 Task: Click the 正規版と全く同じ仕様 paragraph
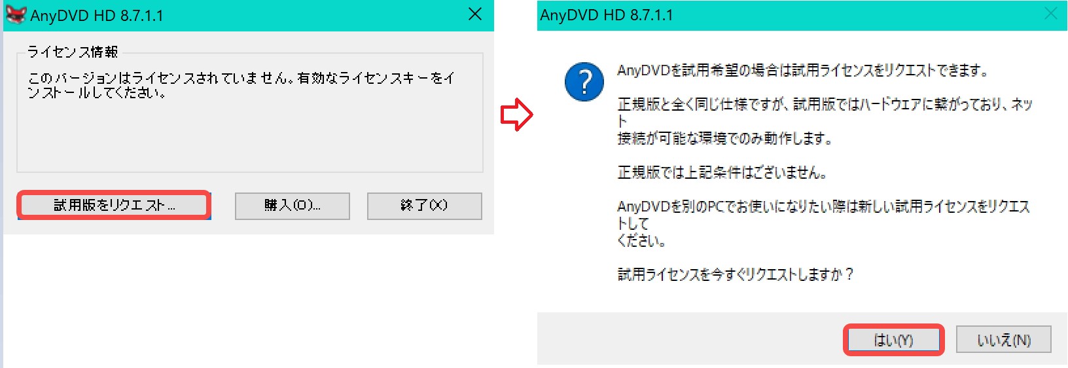tap(825, 121)
